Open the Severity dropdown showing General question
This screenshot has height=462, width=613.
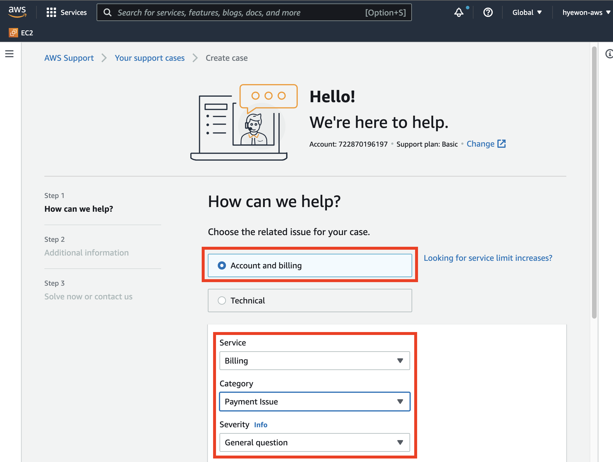click(x=314, y=442)
